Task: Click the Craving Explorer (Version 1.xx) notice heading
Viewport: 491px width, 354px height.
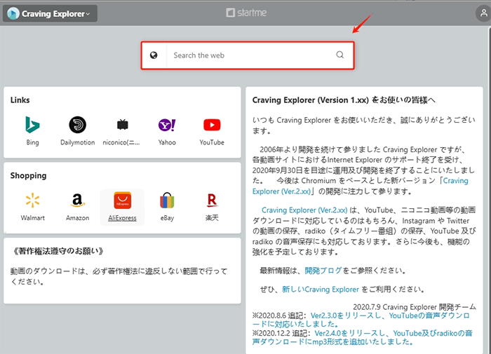Action: [344, 100]
